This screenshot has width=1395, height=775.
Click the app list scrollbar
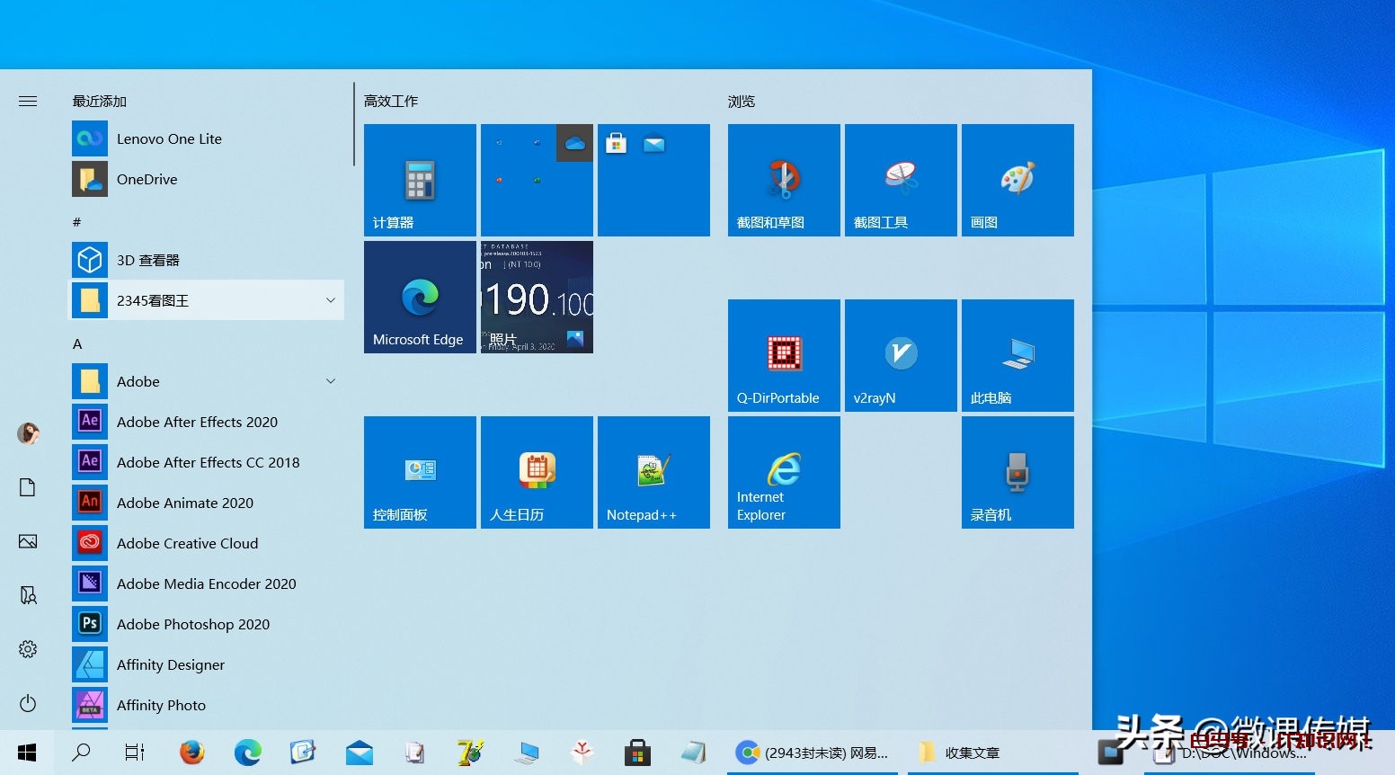coord(354,126)
